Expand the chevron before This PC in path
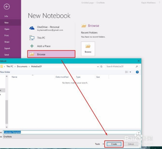The height and width of the screenshot is (149, 162). (x=5, y=66)
